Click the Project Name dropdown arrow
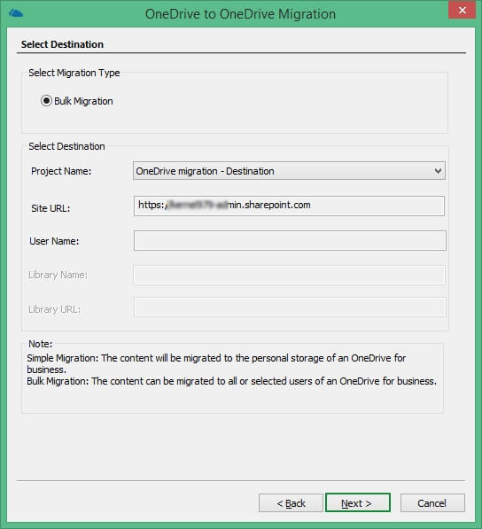This screenshot has height=529, width=482. click(438, 171)
